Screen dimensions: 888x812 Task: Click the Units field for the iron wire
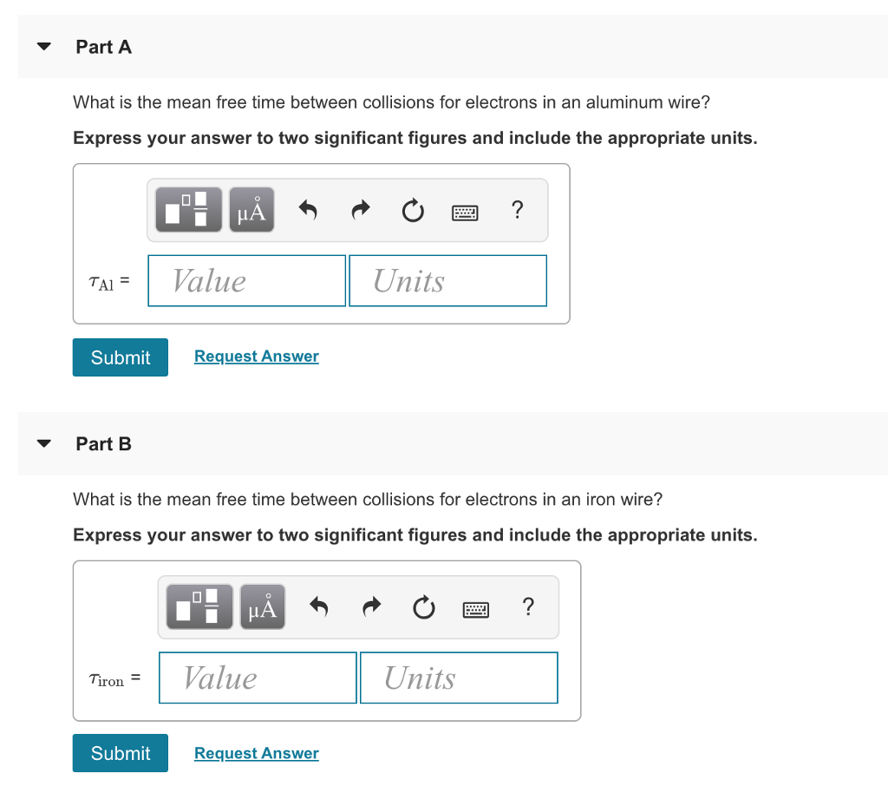(x=458, y=678)
